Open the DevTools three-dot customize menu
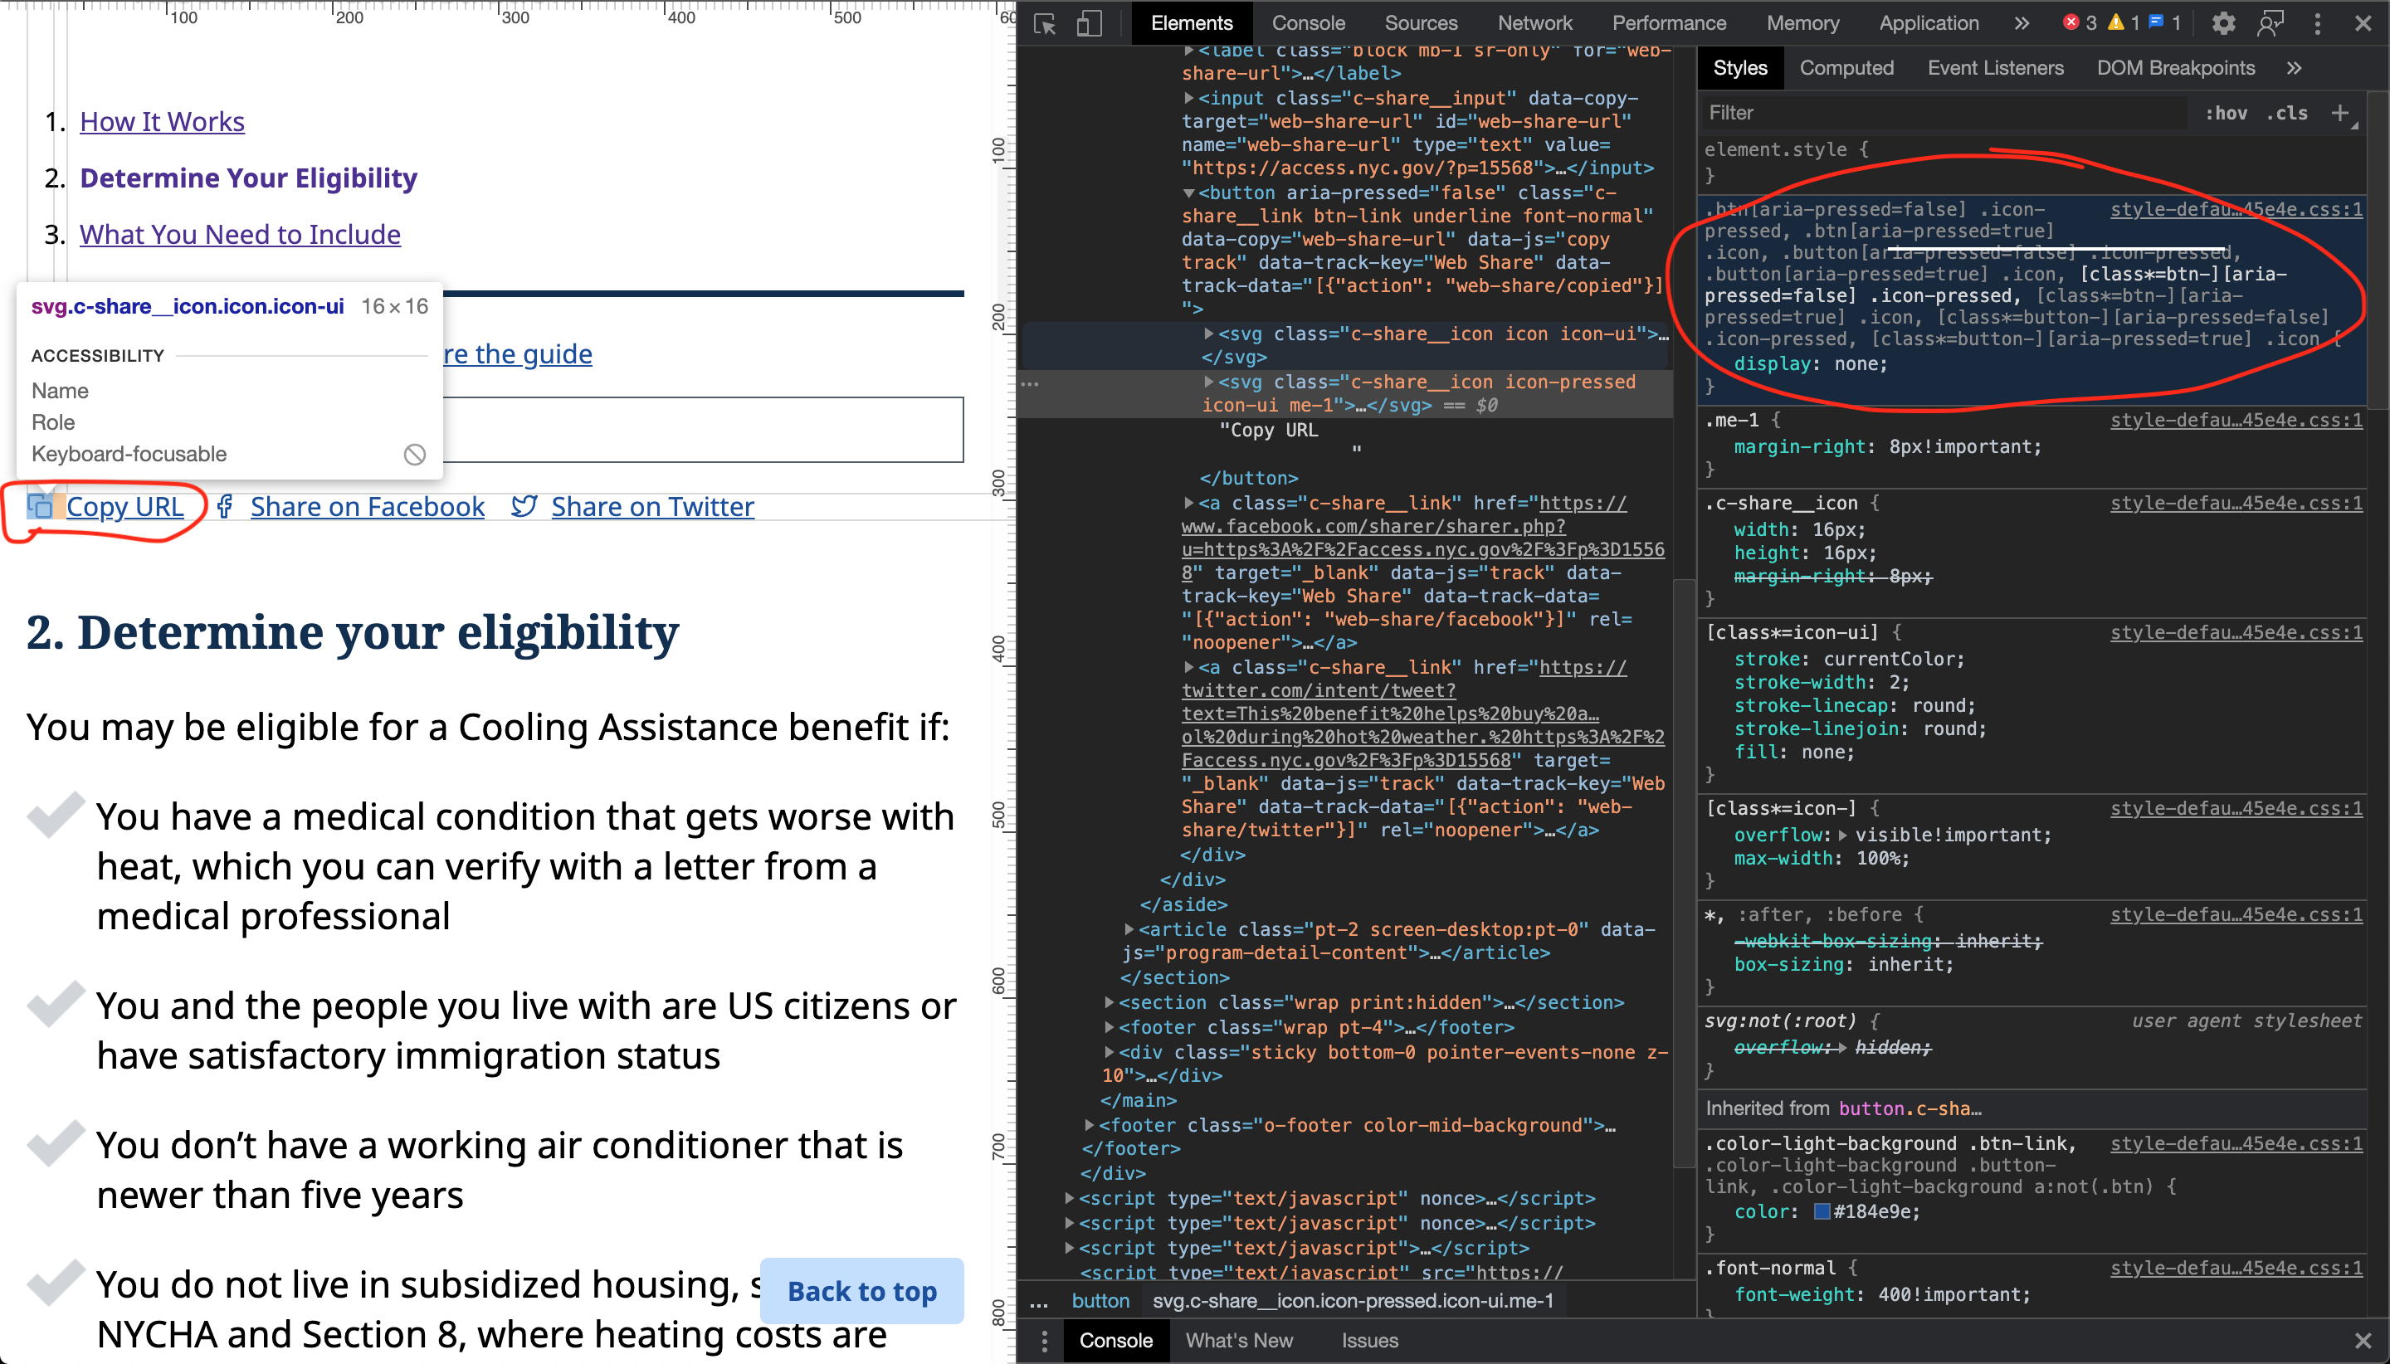This screenshot has width=2390, height=1364. pos(2318,23)
